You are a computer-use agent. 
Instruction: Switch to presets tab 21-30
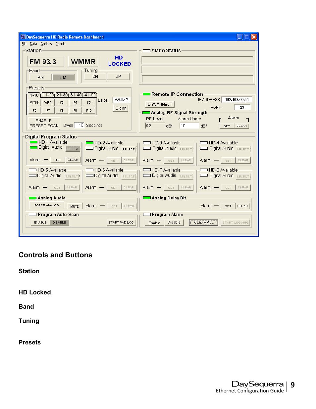pos(62,95)
